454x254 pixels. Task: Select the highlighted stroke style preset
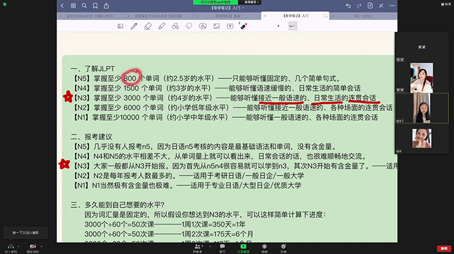click(x=293, y=26)
